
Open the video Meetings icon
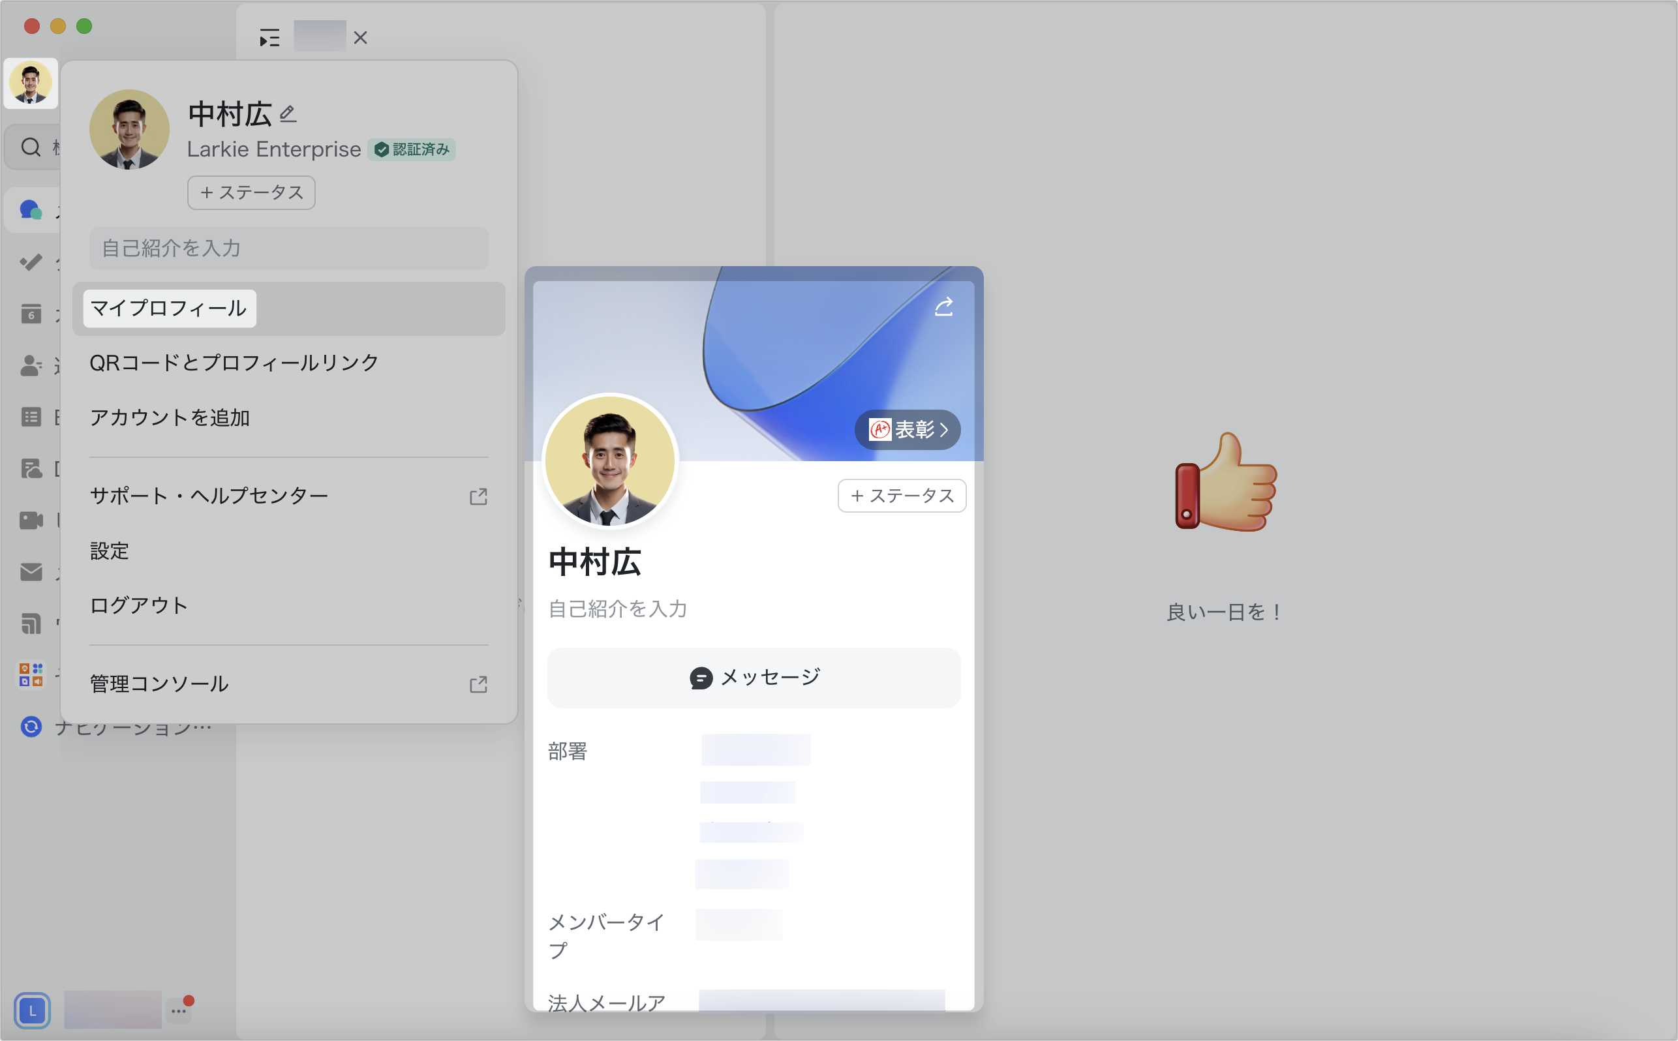[30, 520]
